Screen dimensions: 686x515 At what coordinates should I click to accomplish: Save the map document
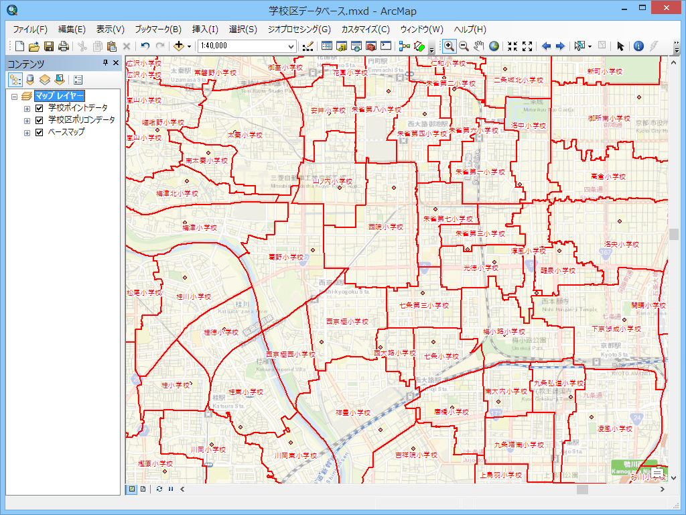coord(48,46)
